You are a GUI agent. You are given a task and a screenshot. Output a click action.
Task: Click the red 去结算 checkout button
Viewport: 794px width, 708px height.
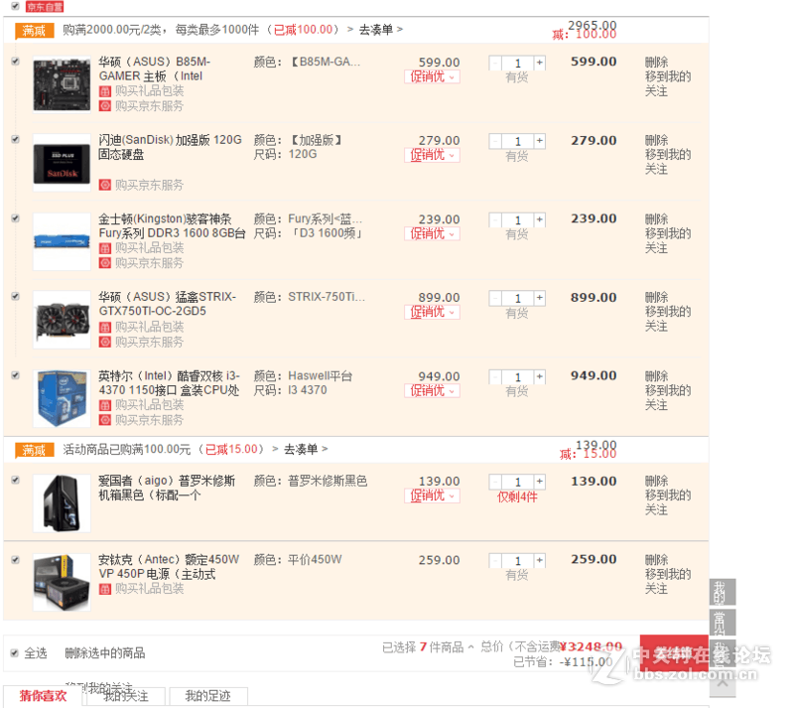tap(674, 653)
